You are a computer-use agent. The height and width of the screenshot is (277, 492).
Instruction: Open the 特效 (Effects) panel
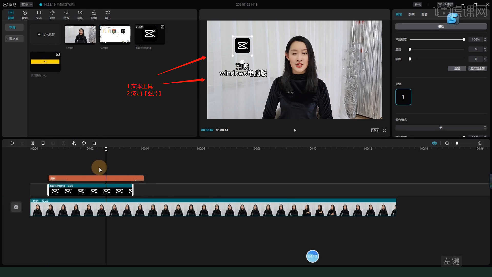point(66,15)
